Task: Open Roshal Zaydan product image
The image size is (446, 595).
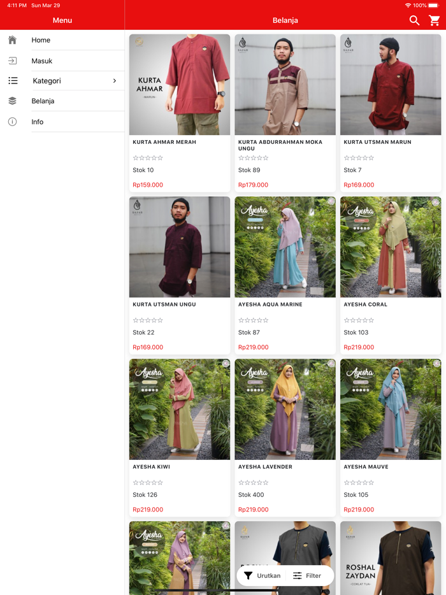Action: click(391, 558)
